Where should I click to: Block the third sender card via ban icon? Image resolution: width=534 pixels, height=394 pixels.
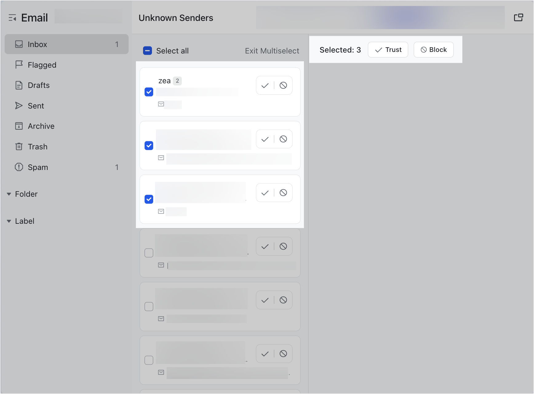283,193
